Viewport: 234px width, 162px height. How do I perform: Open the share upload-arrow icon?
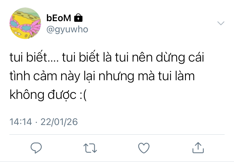click(x=198, y=148)
